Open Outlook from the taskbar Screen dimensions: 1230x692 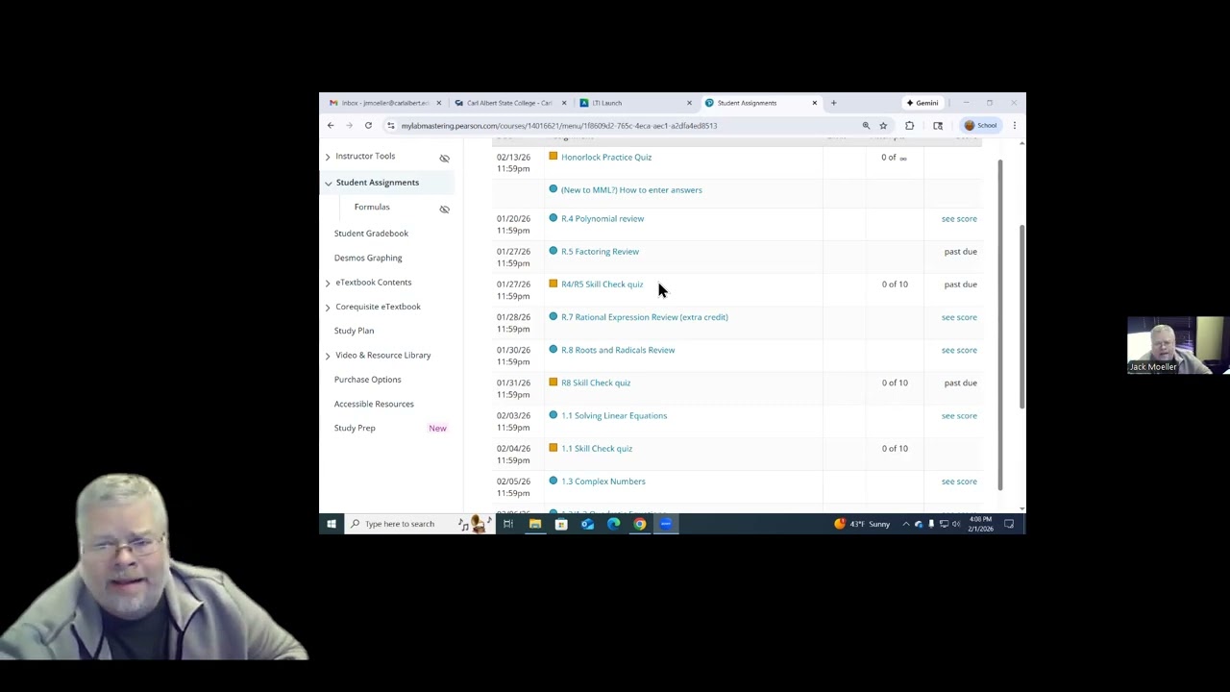(x=587, y=524)
